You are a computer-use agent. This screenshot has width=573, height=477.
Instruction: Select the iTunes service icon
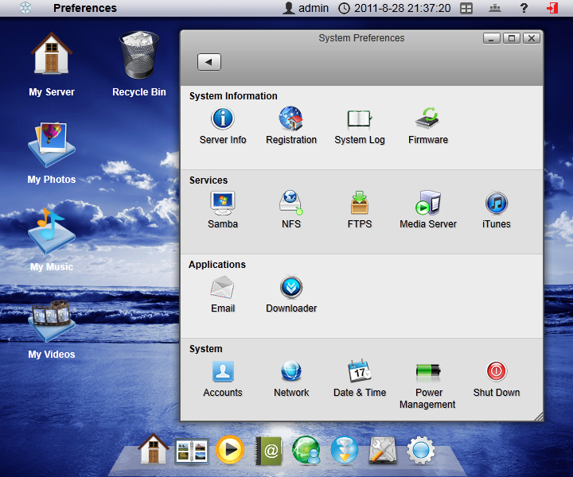click(x=497, y=204)
